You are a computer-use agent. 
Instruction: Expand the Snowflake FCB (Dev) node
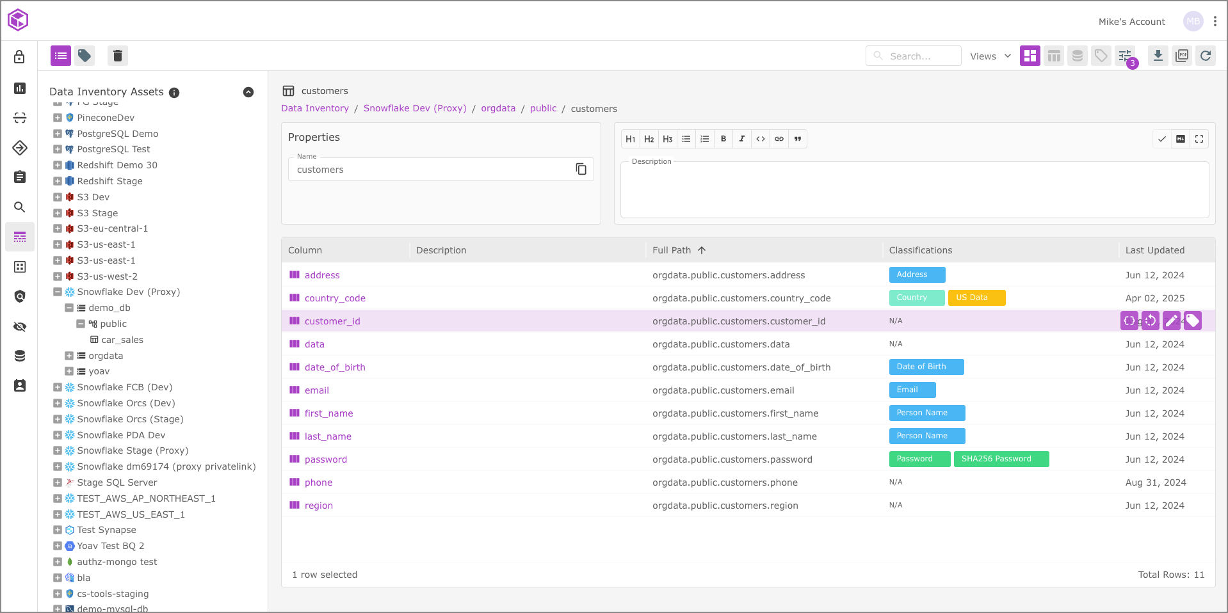(58, 387)
